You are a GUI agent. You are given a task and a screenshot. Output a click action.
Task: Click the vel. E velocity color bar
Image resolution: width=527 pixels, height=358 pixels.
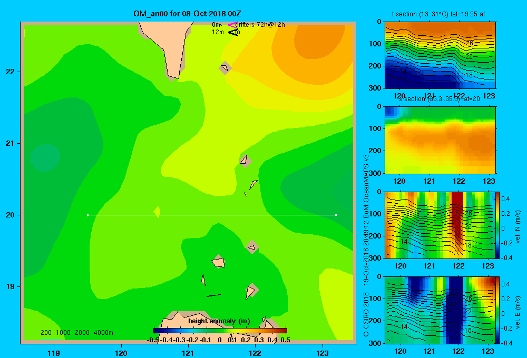[x=497, y=310]
